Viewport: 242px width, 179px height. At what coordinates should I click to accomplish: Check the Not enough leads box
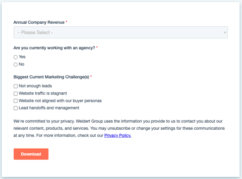pyautogui.click(x=15, y=86)
